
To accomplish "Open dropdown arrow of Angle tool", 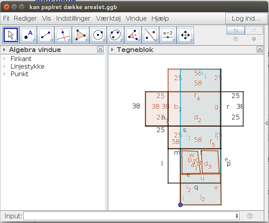I will [x=139, y=40].
